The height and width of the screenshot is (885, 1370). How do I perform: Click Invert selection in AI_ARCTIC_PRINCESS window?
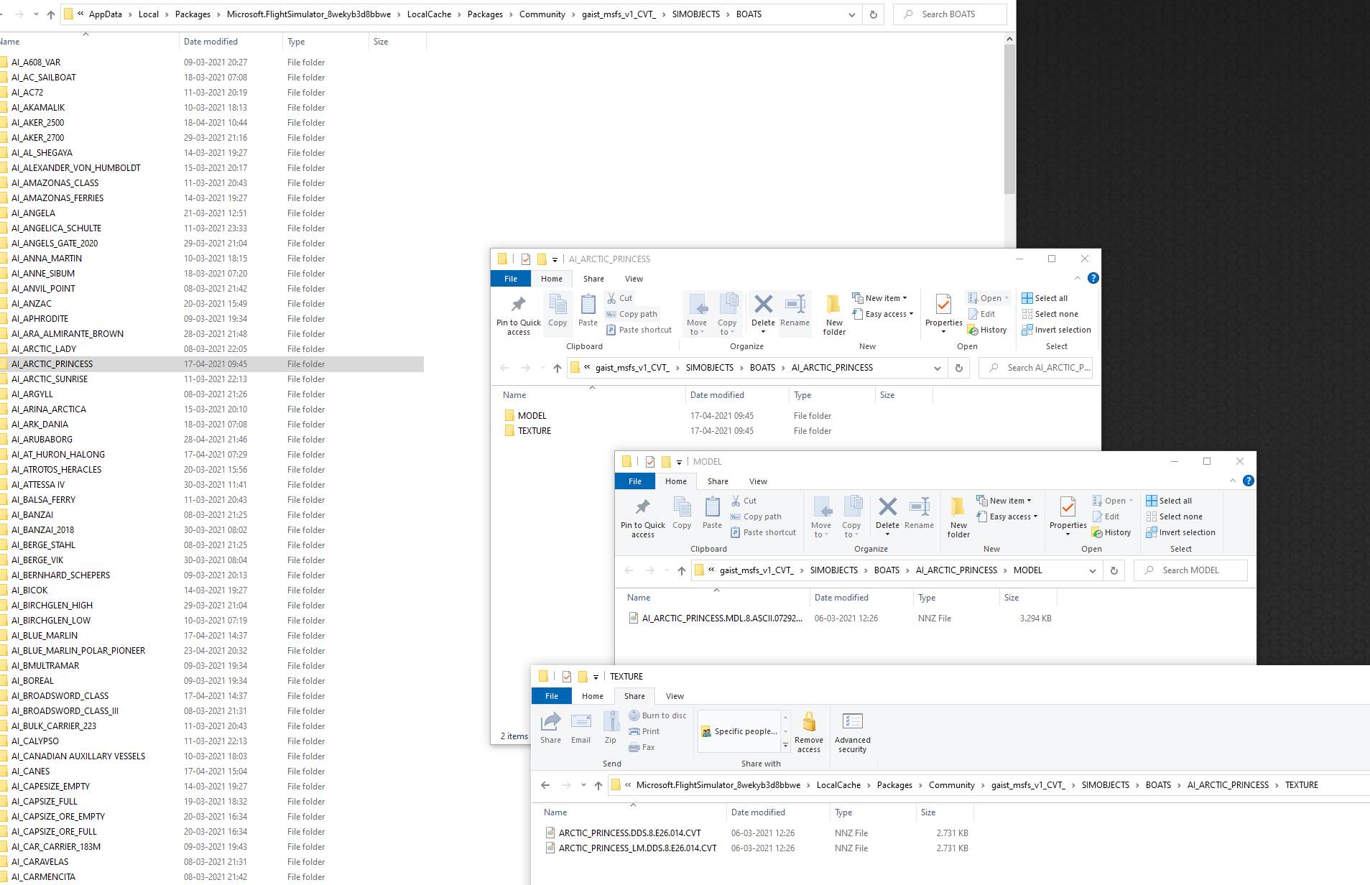pyautogui.click(x=1056, y=330)
